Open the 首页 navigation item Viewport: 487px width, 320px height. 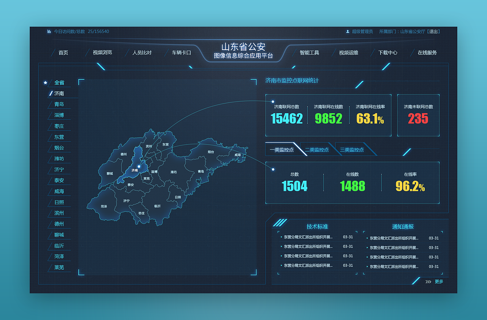[x=63, y=52]
